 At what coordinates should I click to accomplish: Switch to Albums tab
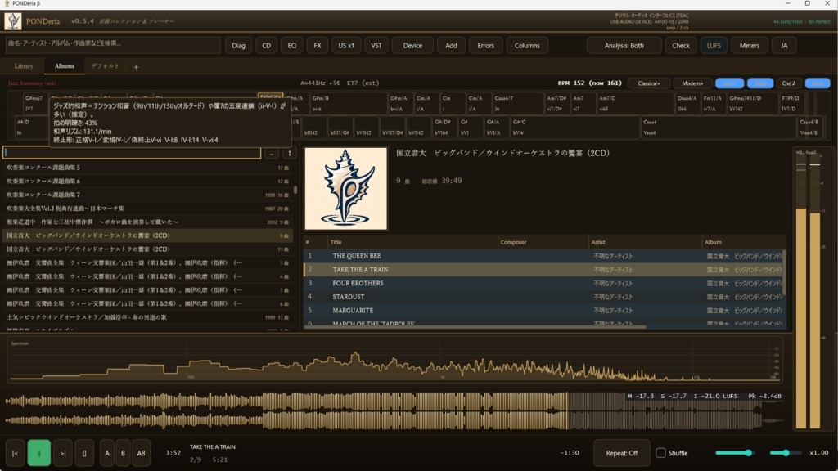click(64, 66)
